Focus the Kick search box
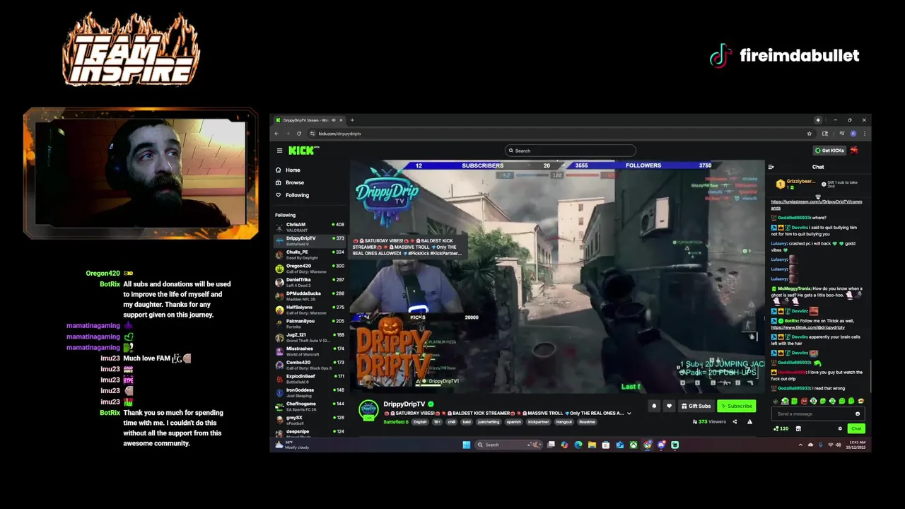This screenshot has height=509, width=905. (571, 151)
